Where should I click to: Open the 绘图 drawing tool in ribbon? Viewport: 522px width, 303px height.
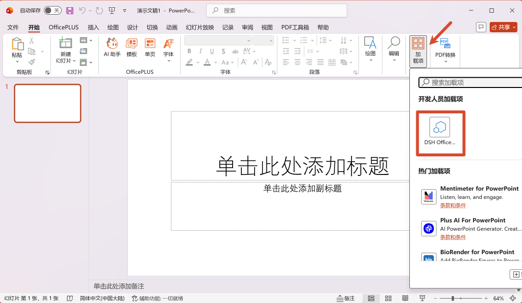click(x=370, y=49)
